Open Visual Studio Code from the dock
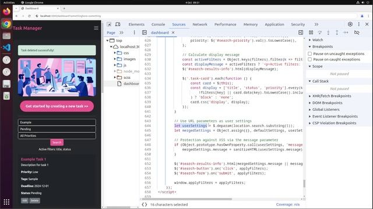Viewport: 373px width, 209px height. [x=6, y=48]
